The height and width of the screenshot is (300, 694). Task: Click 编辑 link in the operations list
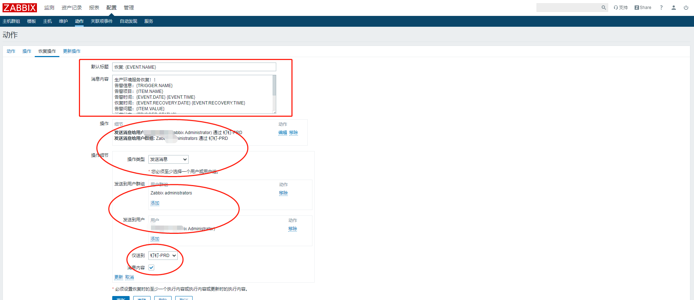283,133
